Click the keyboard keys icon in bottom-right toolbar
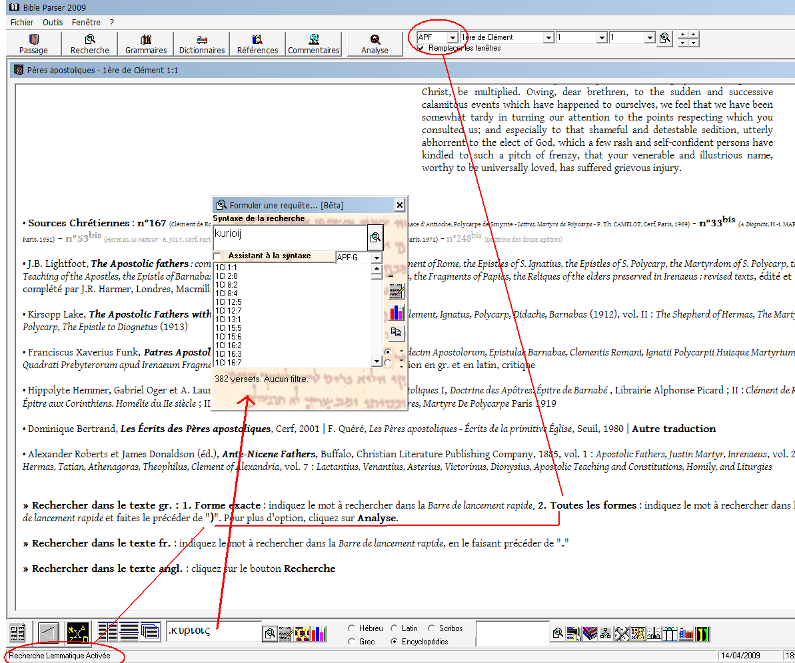This screenshot has height=663, width=795. tap(622, 634)
